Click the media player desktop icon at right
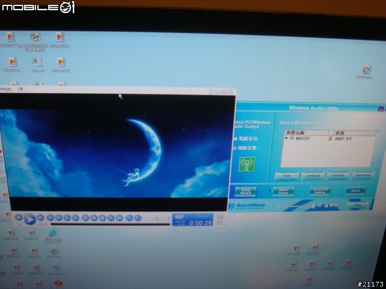This screenshot has height=289, width=386. tap(366, 70)
